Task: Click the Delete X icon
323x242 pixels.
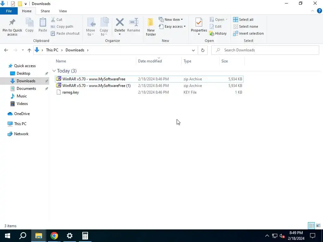Action: tap(120, 22)
